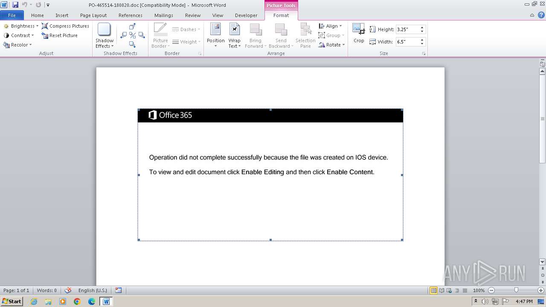Click the Redo icon
Image resolution: width=546 pixels, height=307 pixels.
(38, 5)
